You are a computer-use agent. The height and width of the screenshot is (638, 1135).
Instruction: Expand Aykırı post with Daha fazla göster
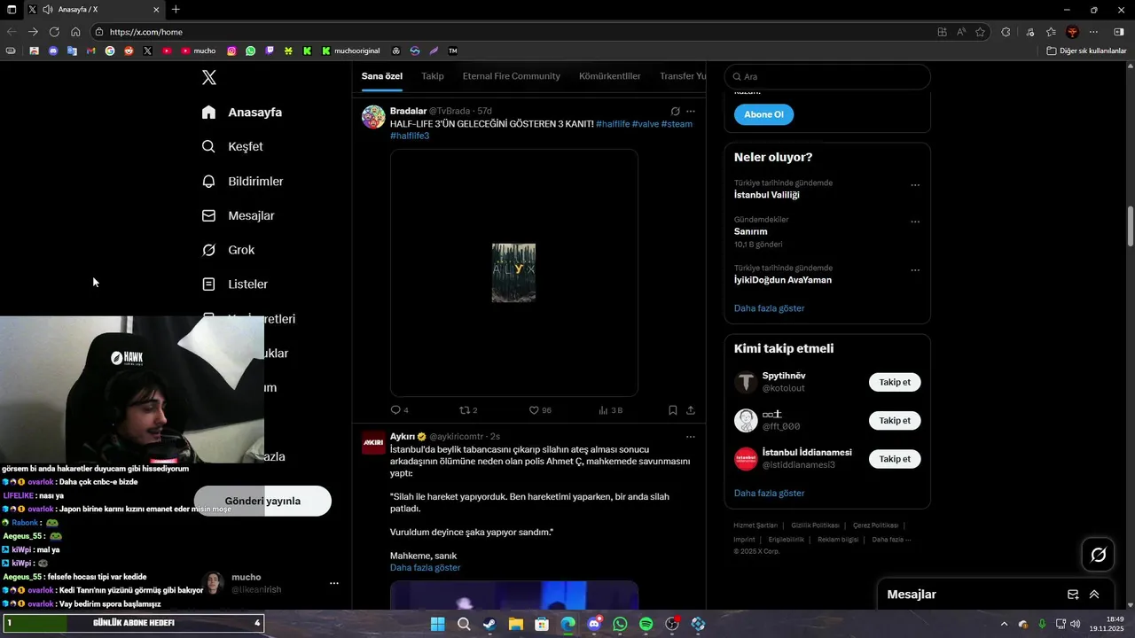pos(426,568)
